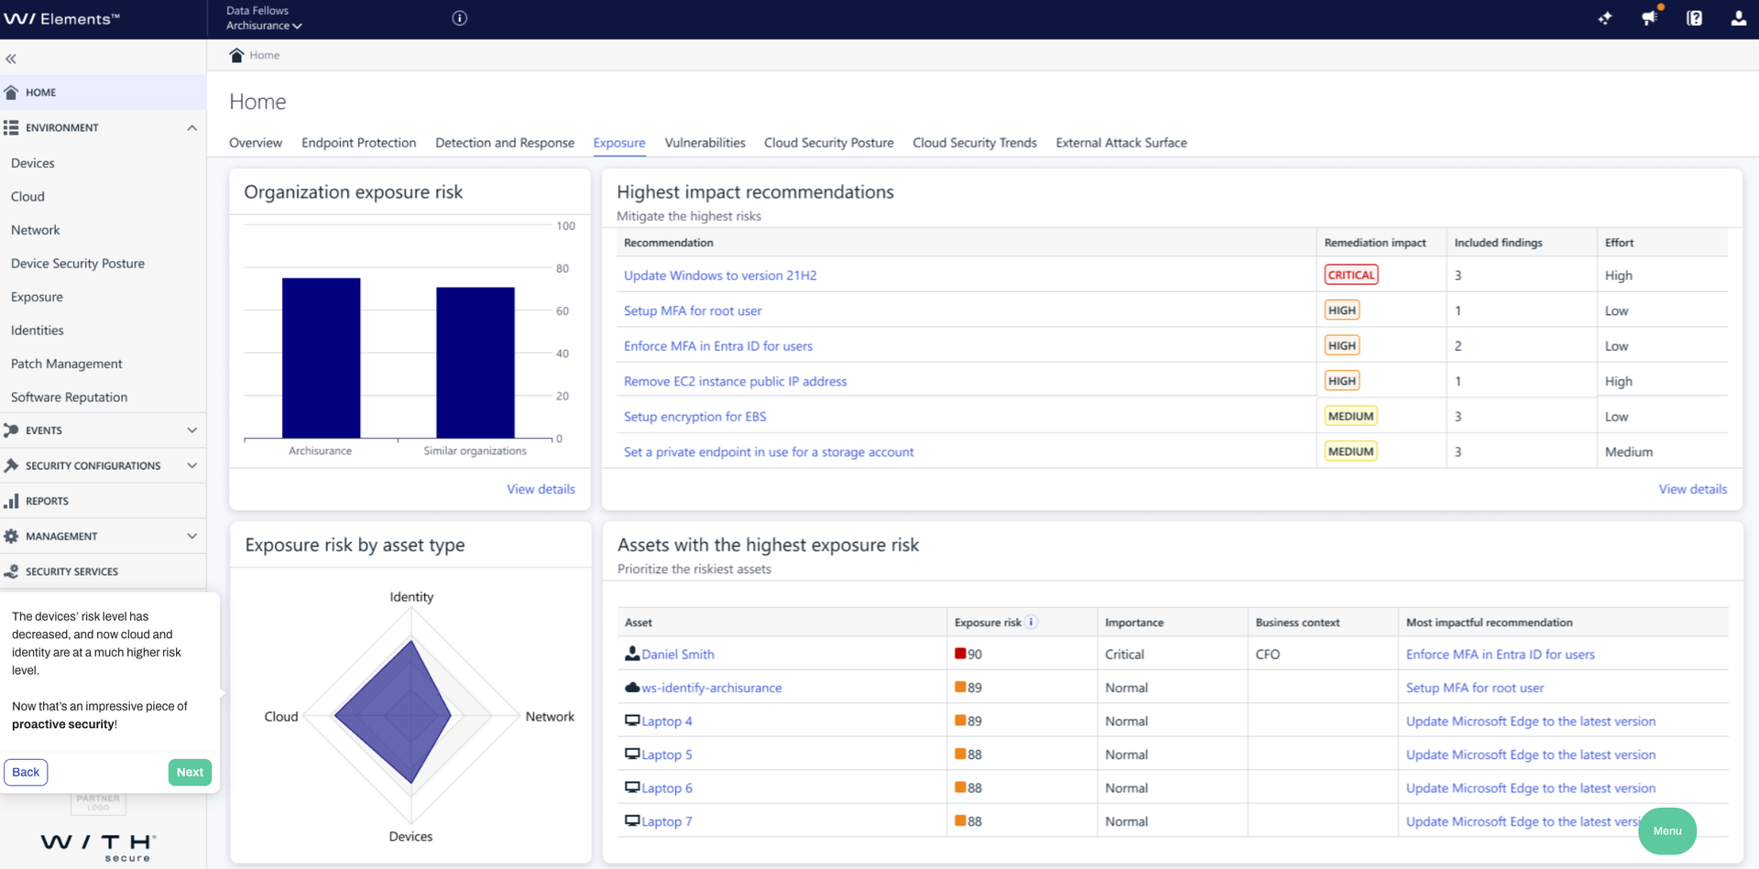The height and width of the screenshot is (869, 1759).
Task: Open the help guide icon in top bar
Action: point(1694,18)
